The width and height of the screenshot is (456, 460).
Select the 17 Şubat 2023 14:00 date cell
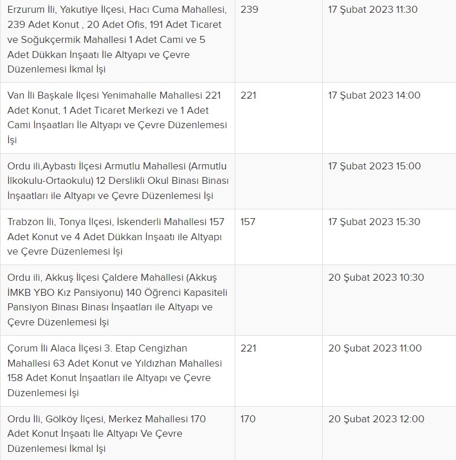(374, 96)
